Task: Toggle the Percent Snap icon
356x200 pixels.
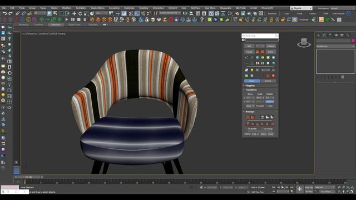Action: click(x=143, y=13)
